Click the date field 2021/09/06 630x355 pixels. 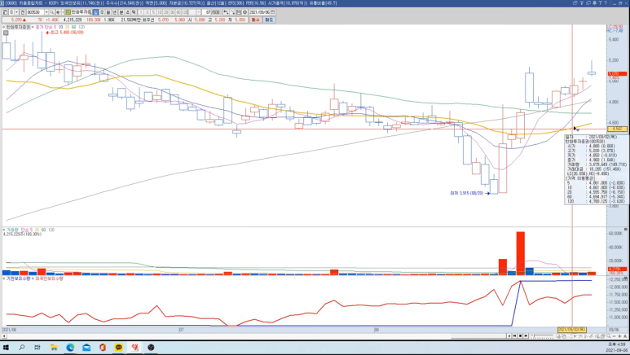click(x=259, y=12)
